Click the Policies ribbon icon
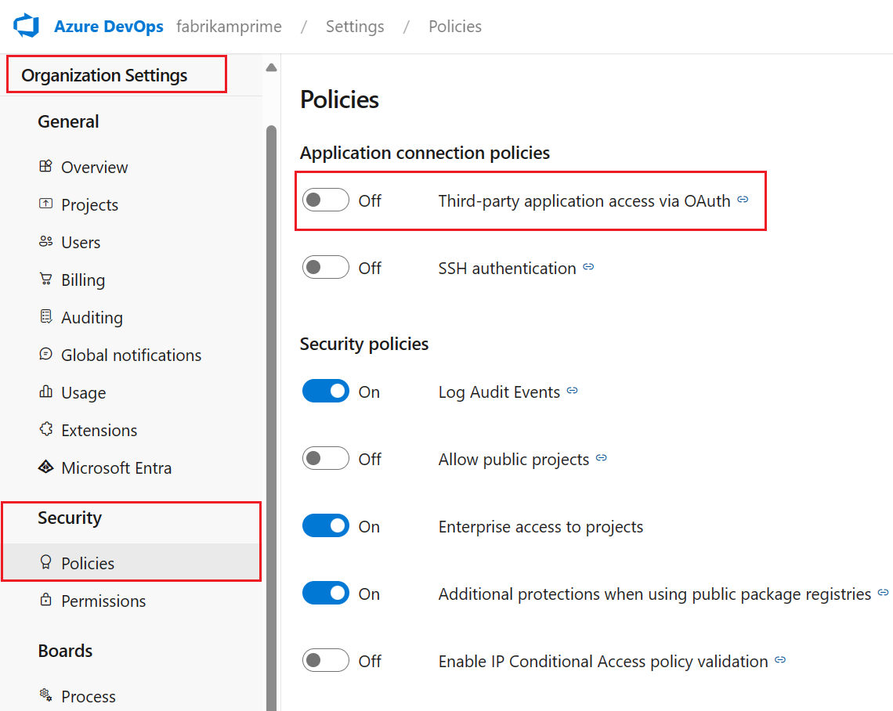 (x=45, y=562)
